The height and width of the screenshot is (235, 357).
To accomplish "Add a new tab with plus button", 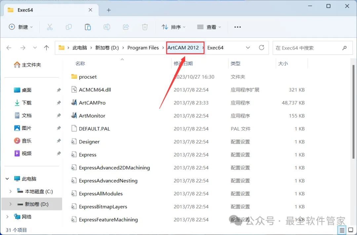I will [109, 10].
